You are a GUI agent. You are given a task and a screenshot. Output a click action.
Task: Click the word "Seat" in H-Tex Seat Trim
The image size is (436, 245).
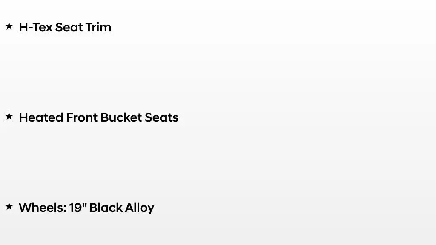(x=69, y=27)
